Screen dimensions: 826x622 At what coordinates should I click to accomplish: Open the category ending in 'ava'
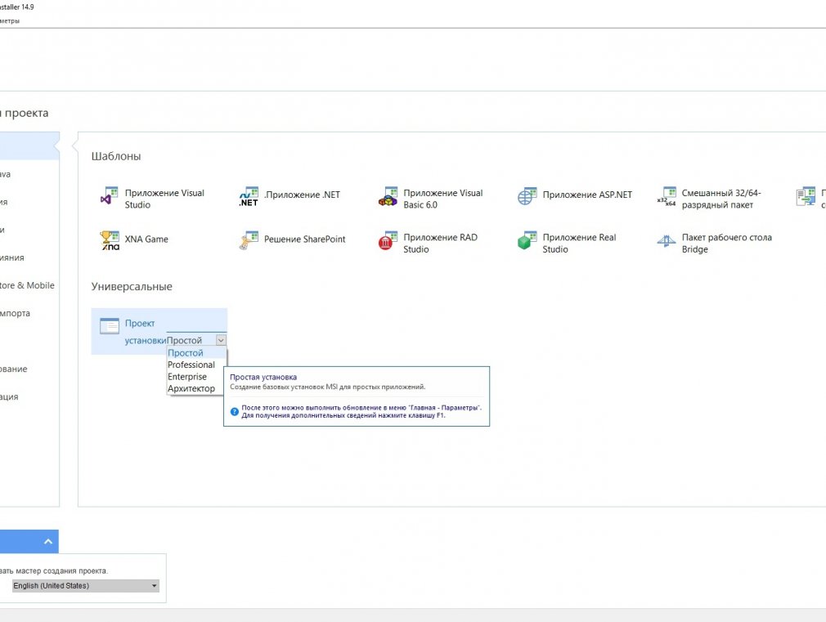coord(5,174)
